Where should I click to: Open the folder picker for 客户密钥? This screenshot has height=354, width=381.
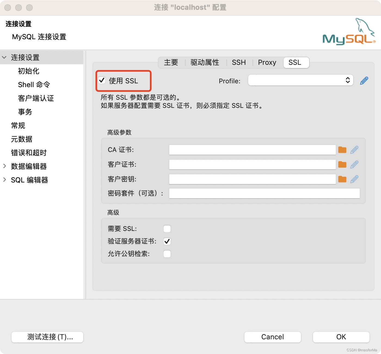(x=342, y=179)
